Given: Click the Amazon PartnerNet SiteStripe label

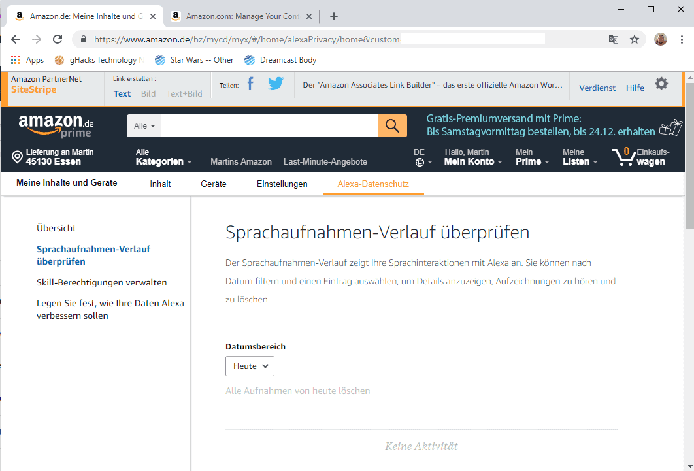Looking at the screenshot, I should click(46, 84).
